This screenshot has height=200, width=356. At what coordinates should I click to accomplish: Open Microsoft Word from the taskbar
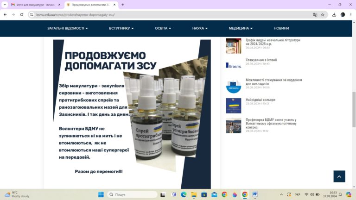[x=255, y=194]
